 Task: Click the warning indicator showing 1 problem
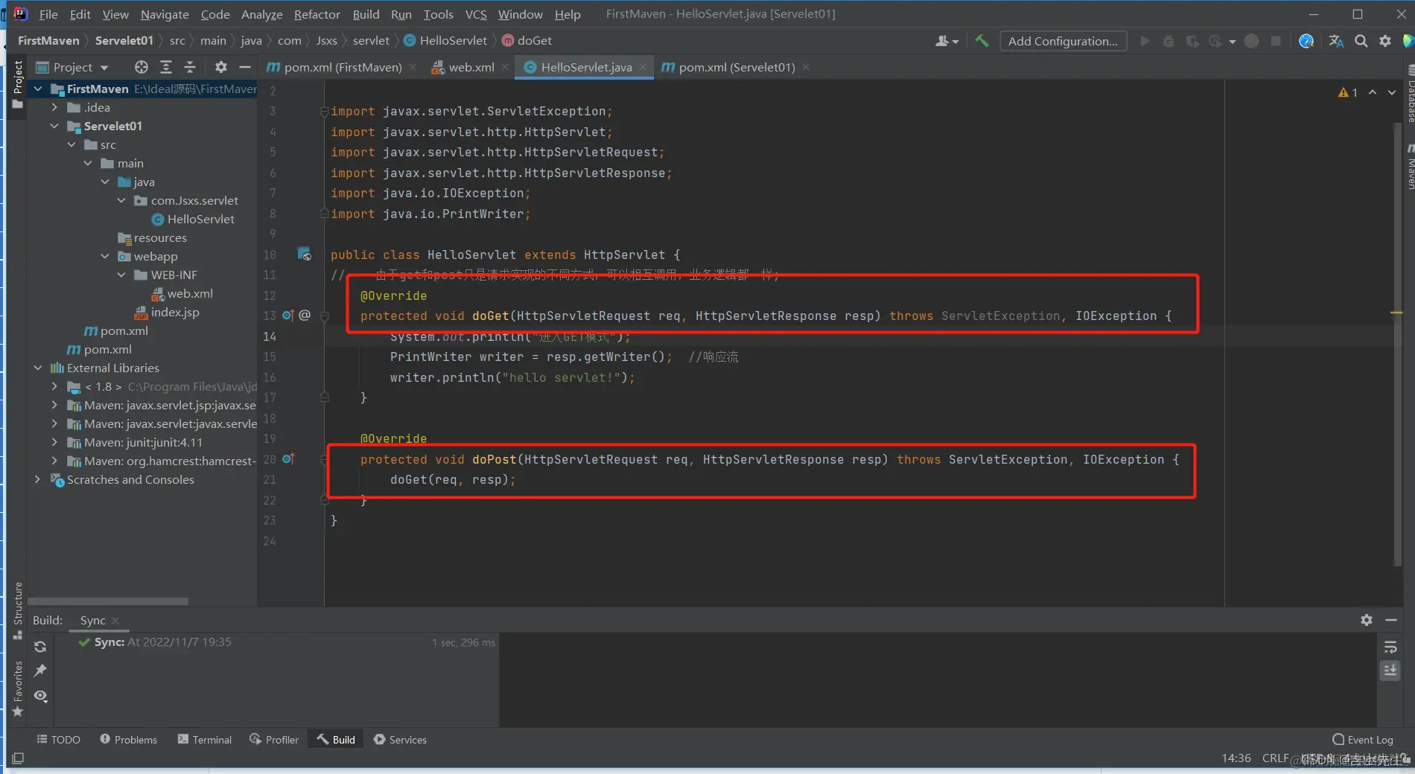pos(1347,92)
